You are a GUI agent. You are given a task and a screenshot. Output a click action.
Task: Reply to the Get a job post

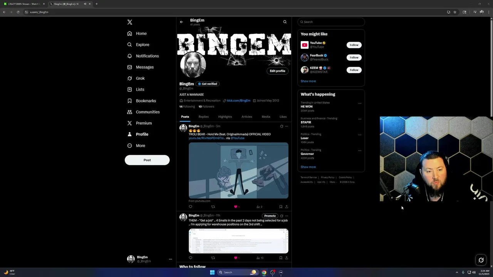[190, 258]
